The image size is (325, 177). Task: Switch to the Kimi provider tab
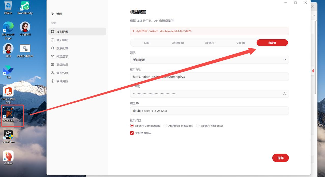(146, 43)
